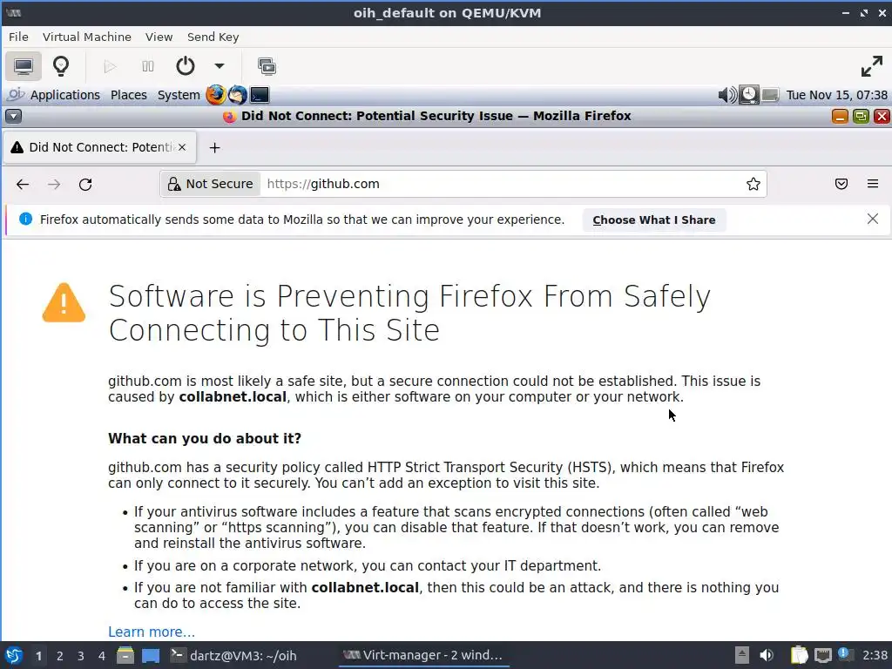Open the Send Key menu
892x669 pixels.
(x=213, y=37)
